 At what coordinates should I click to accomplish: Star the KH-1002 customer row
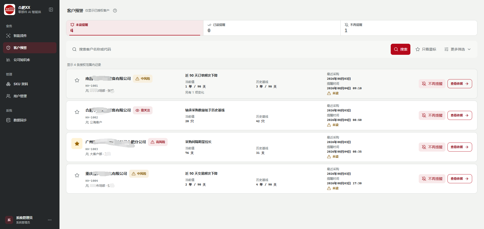(x=77, y=112)
